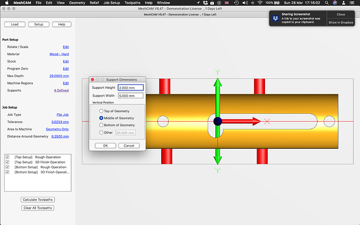Click the Dropbox logo in notification
The width and height of the screenshot is (360, 225).
pyautogui.click(x=275, y=18)
